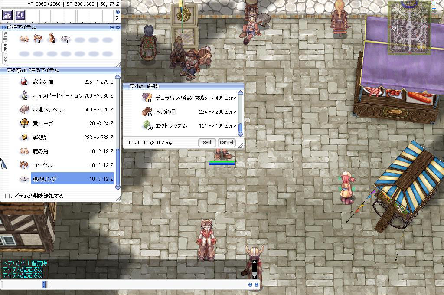Click the first round button on chat bar
444x295 pixels.
pos(250,285)
